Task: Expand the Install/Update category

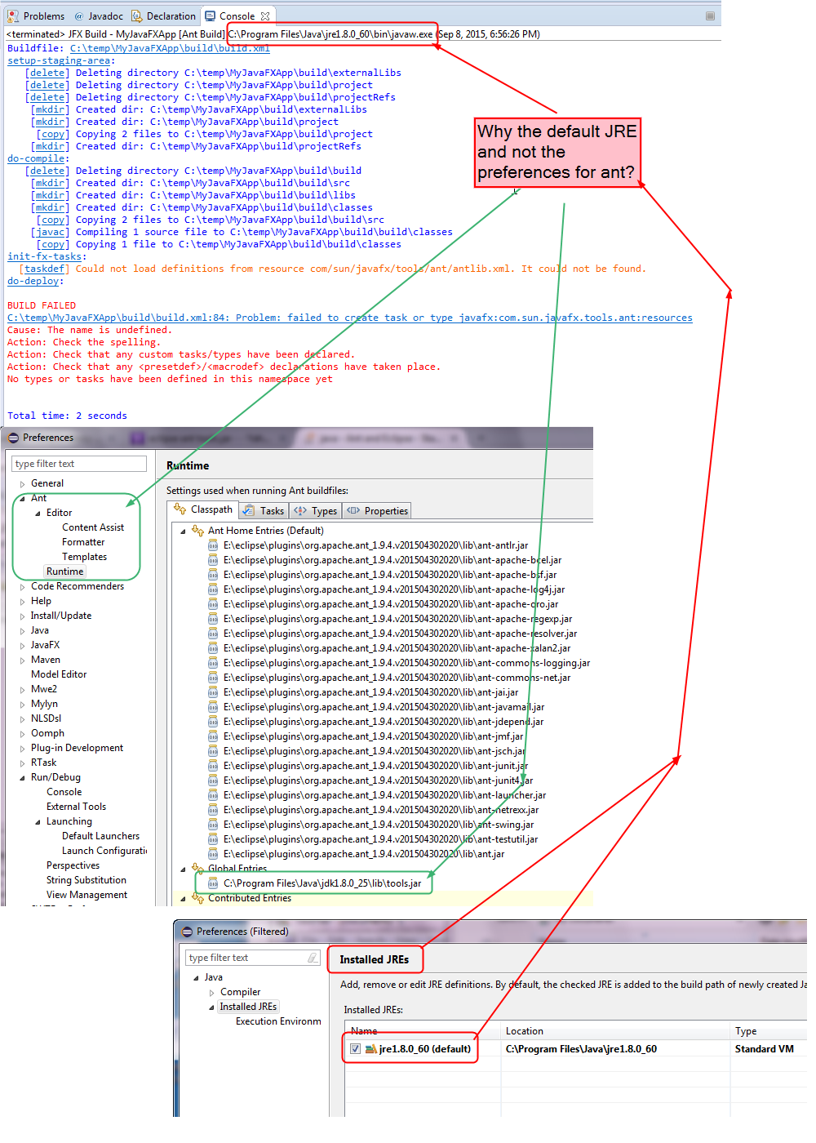Action: (x=22, y=616)
